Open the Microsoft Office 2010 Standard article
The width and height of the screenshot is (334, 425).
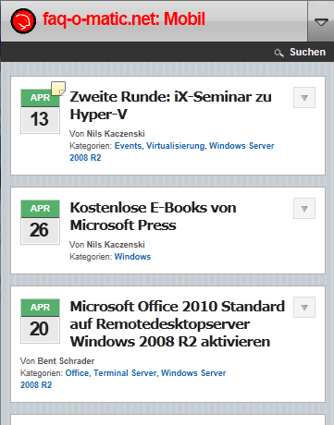(178, 324)
